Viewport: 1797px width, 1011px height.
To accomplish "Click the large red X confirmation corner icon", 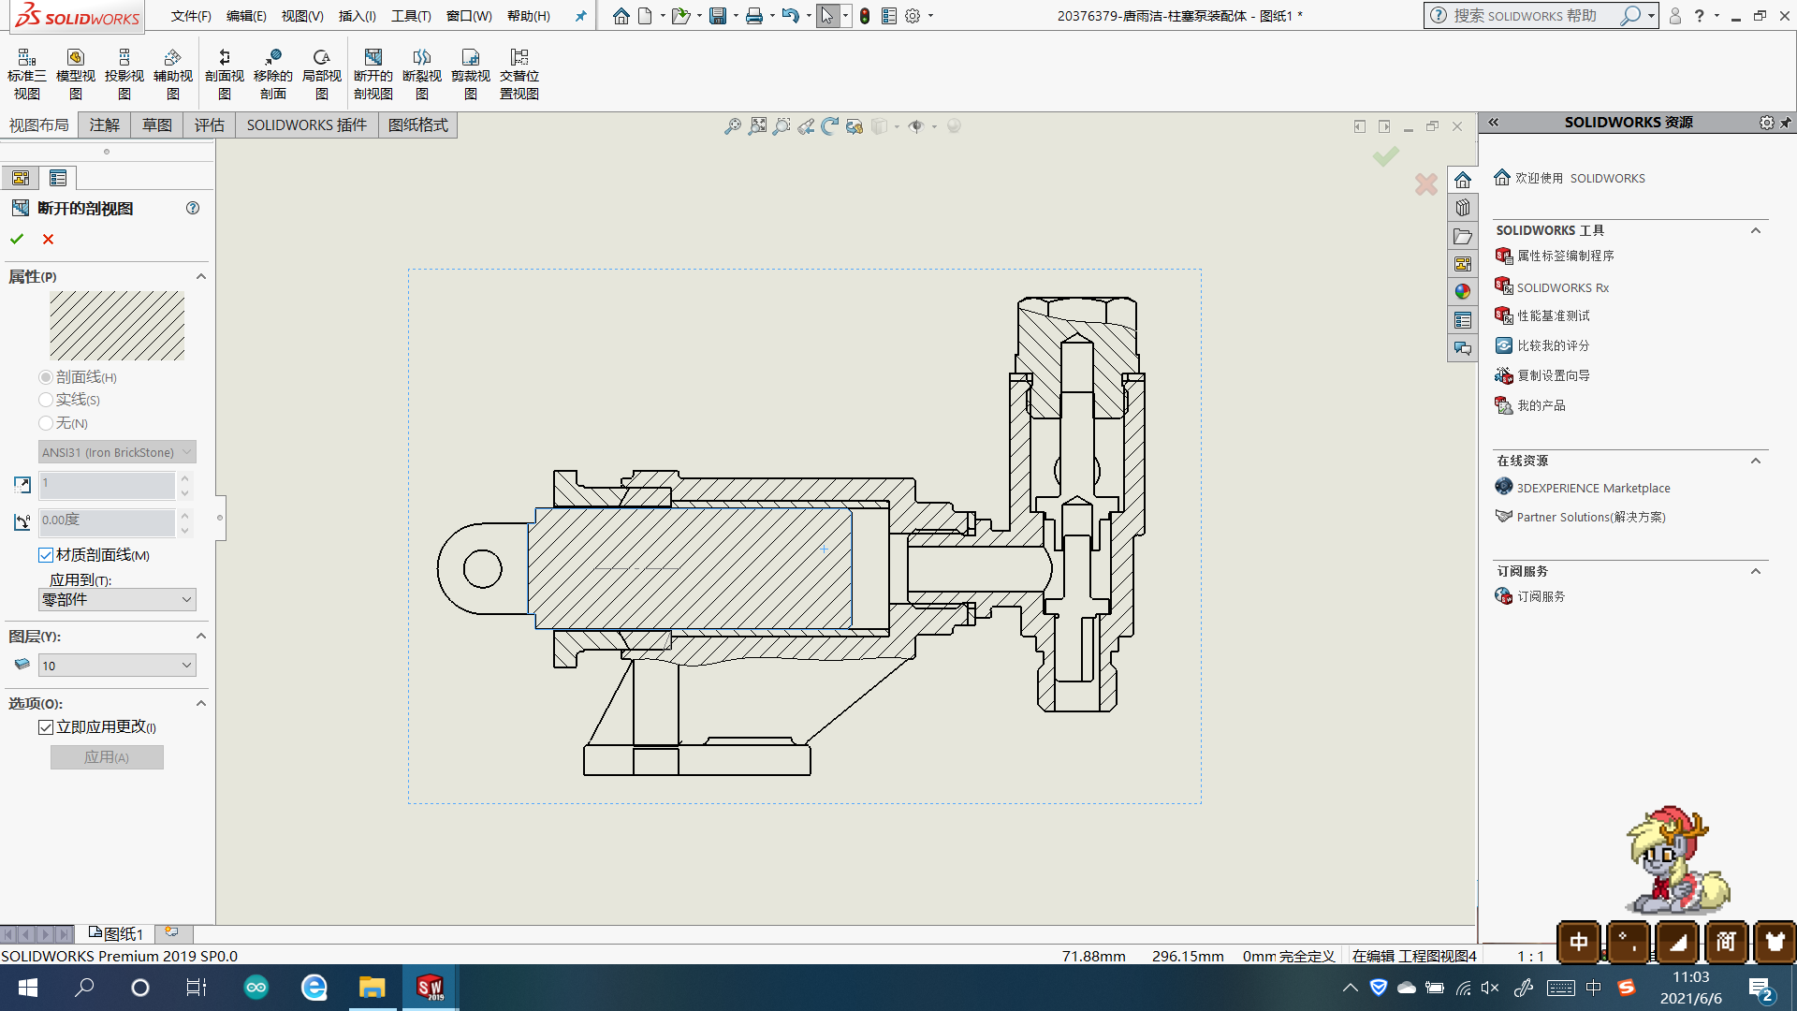I will [x=1426, y=184].
